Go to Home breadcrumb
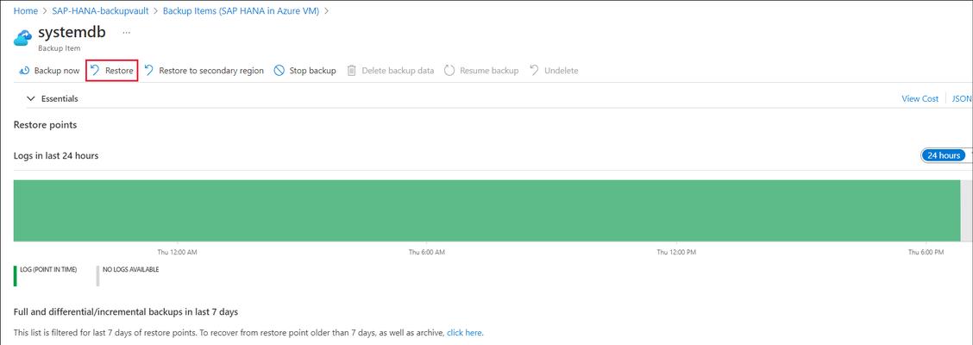 (25, 11)
